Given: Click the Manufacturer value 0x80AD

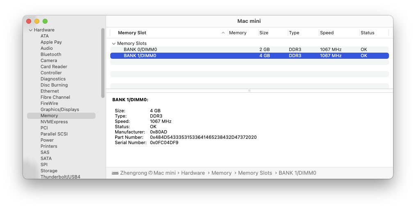Looking at the screenshot, I should tap(158, 132).
